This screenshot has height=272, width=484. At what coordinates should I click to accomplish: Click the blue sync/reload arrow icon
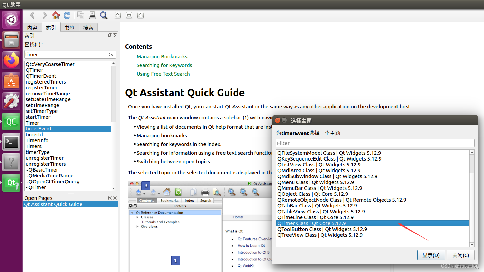pyautogui.click(x=67, y=15)
